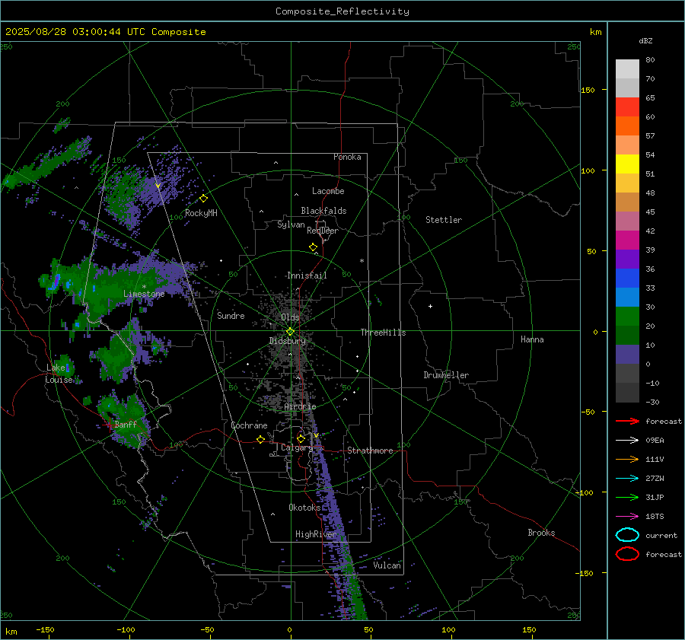
Task: Click the Hanna city label
Action: [x=532, y=339]
